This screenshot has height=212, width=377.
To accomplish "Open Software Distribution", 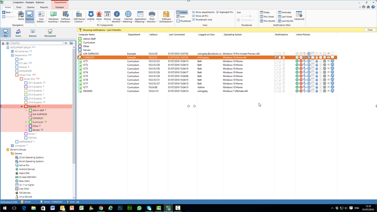I will 166,17.
